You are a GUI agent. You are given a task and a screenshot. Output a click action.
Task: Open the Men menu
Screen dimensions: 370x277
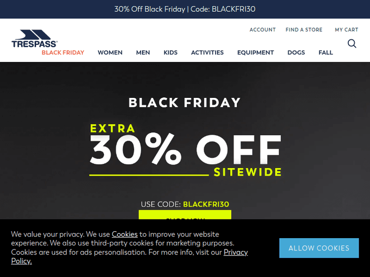click(x=143, y=53)
